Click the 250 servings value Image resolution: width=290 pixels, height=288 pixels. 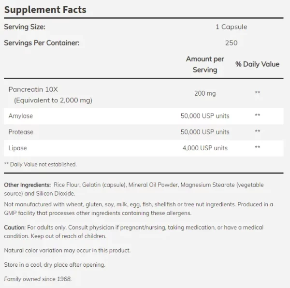coord(232,43)
